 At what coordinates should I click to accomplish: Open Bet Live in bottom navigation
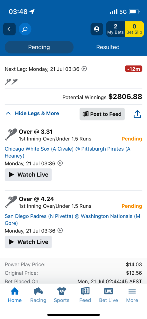[x=108, y=295]
